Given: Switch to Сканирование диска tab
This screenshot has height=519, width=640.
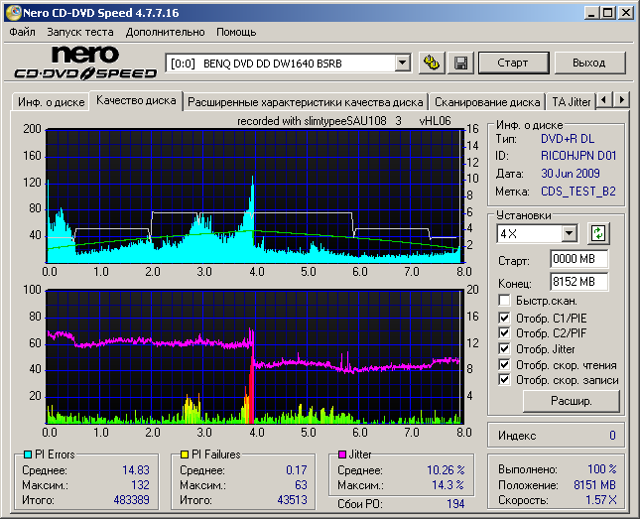Looking at the screenshot, I should 487,102.
